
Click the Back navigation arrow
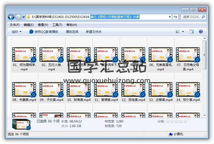[x=11, y=17]
